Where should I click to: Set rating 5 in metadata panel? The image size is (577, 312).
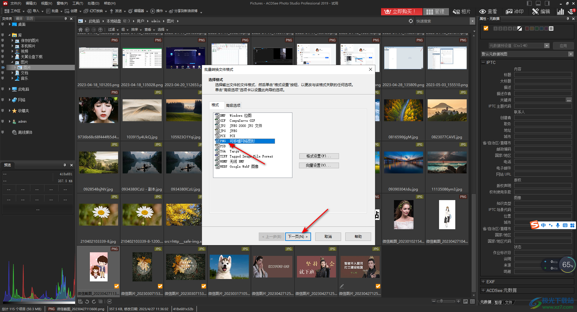coord(515,28)
